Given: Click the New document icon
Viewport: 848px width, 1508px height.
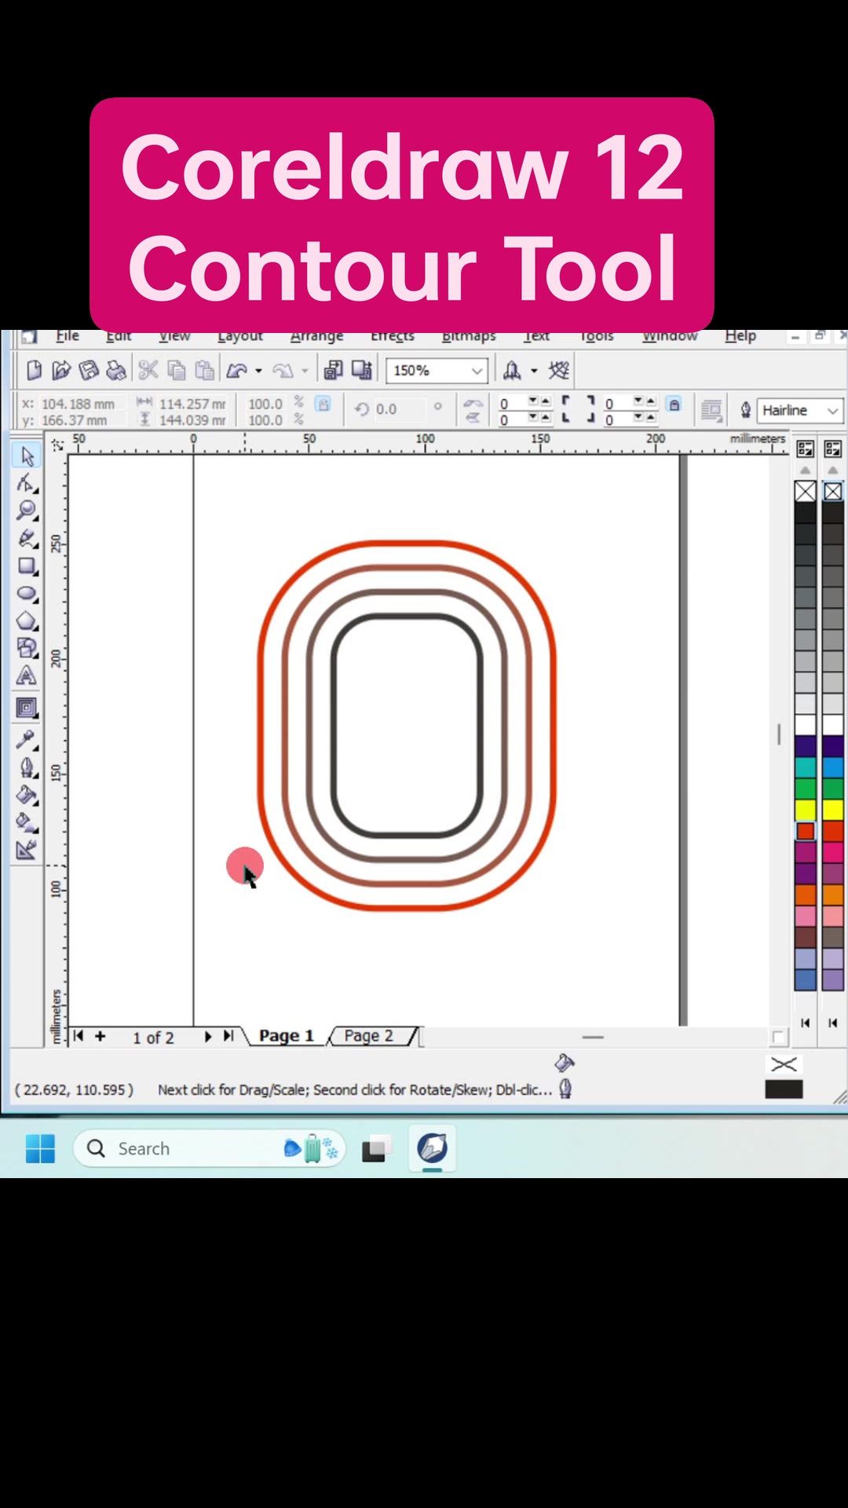Looking at the screenshot, I should pos(35,370).
